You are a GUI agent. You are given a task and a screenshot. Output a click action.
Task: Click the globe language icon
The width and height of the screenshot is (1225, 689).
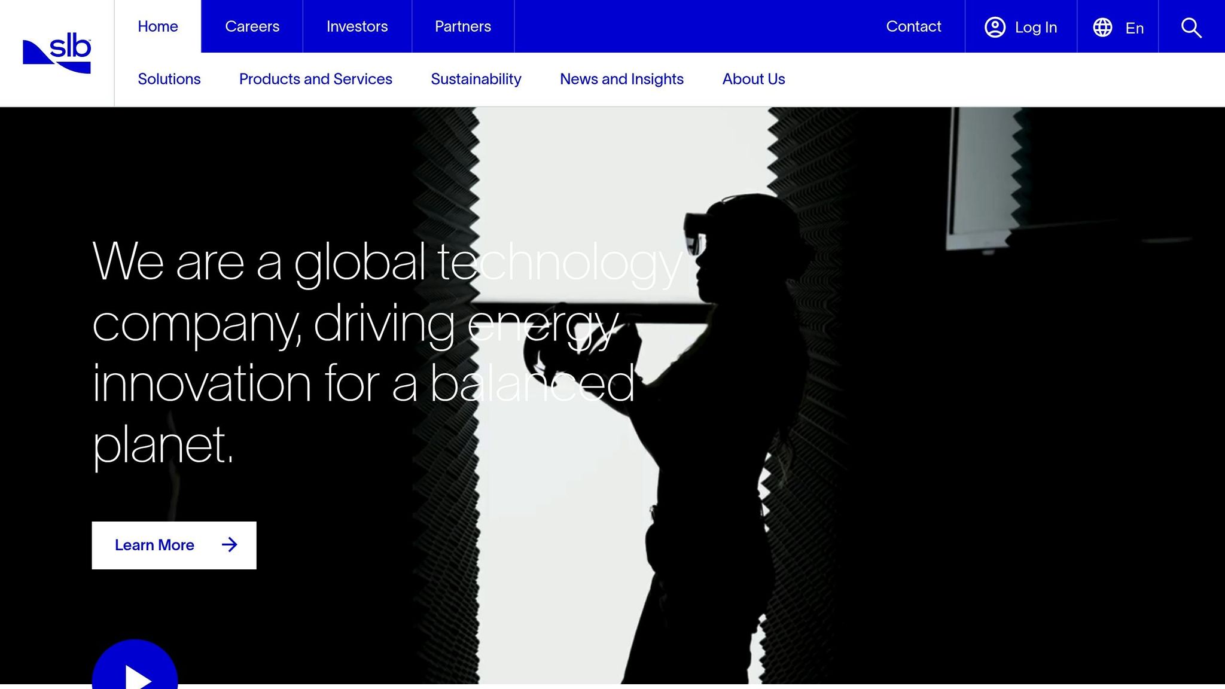(1102, 27)
